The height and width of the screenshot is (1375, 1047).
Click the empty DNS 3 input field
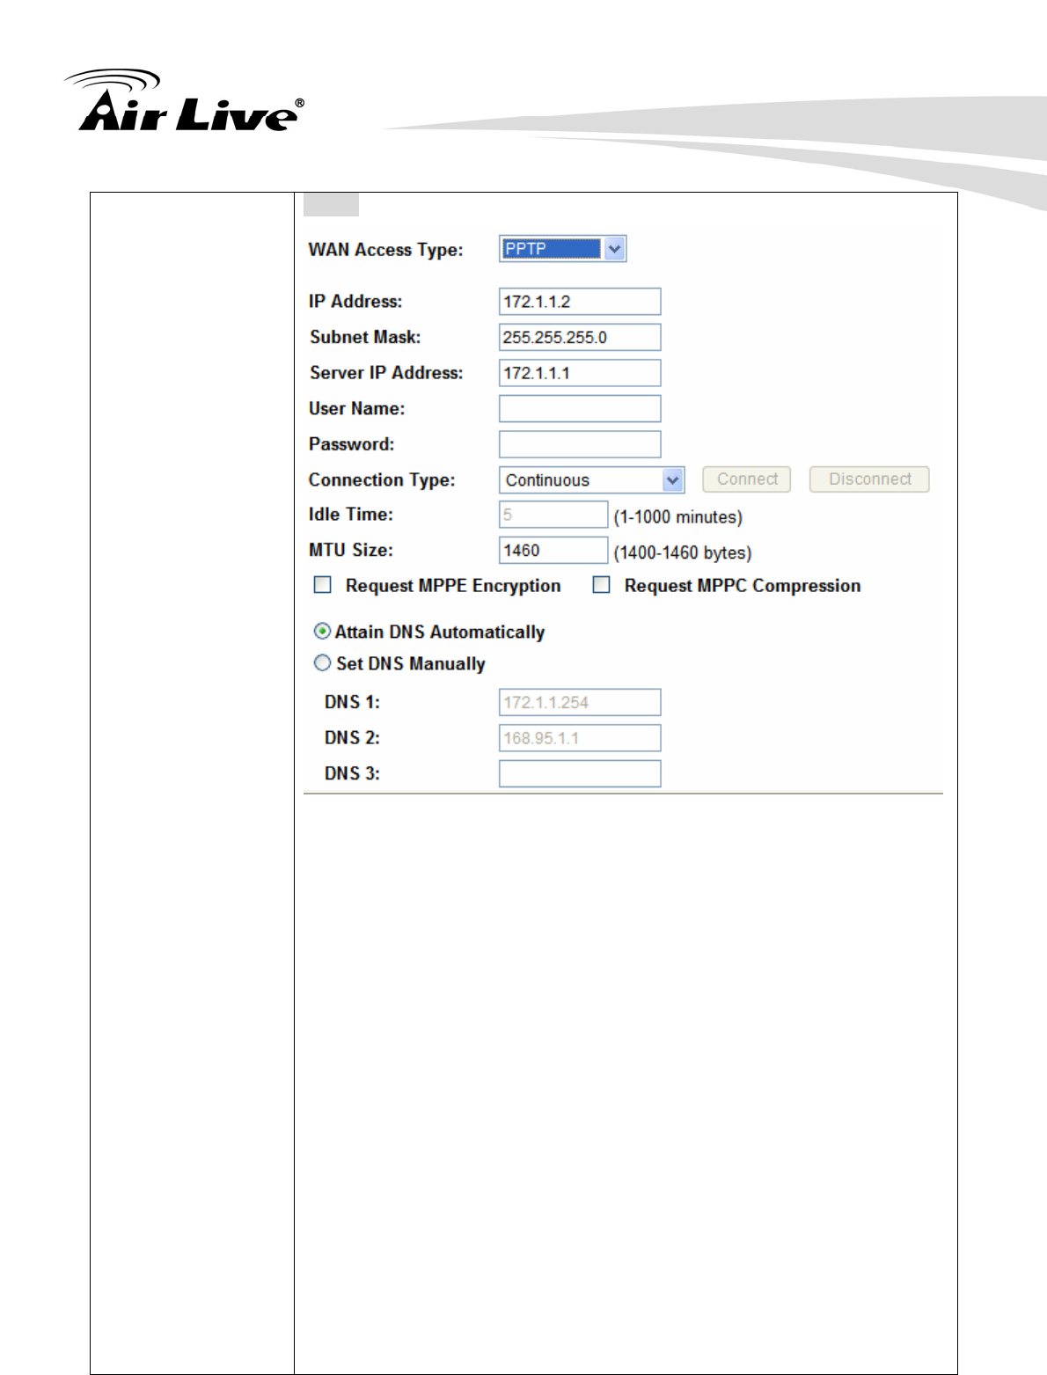pyautogui.click(x=580, y=774)
